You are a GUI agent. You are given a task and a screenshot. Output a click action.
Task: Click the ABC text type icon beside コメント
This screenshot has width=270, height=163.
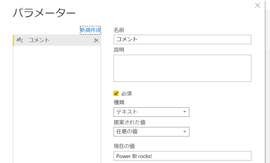click(x=20, y=40)
